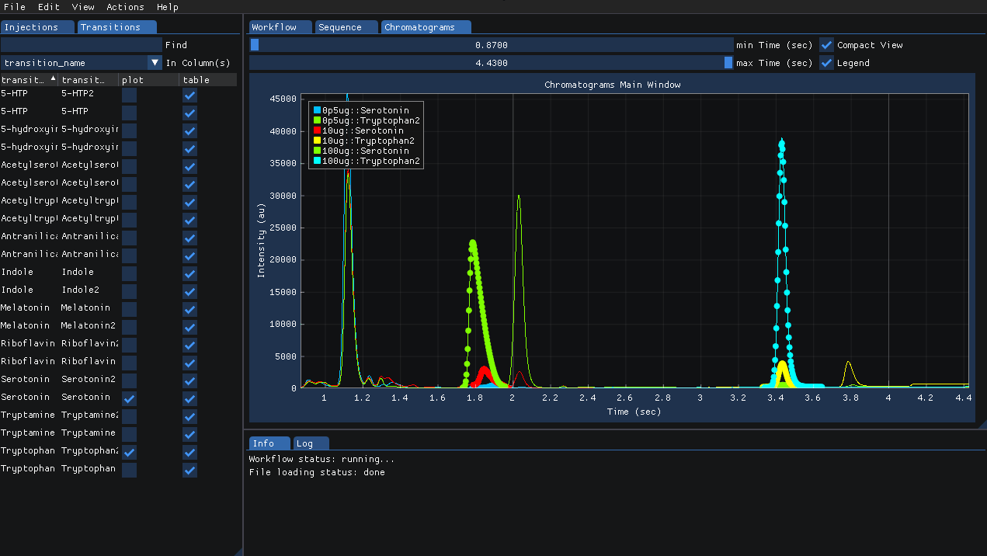Image resolution: width=987 pixels, height=556 pixels.
Task: Click the 100ug::Tryptophan2 cyan legend swatch
Action: [317, 161]
